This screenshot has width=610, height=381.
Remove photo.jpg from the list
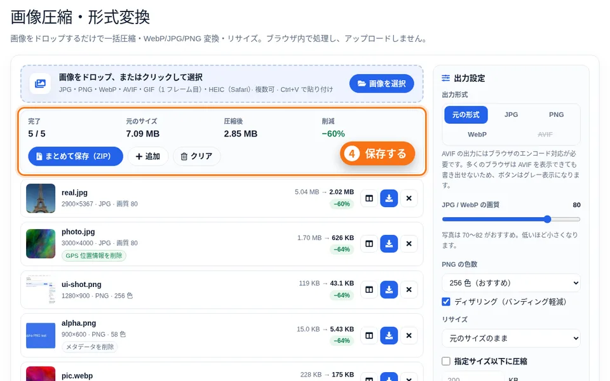pos(409,244)
